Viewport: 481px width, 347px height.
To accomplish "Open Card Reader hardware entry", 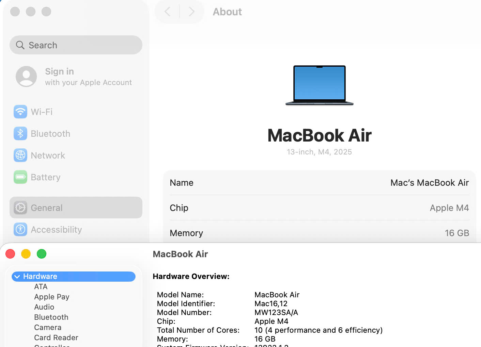I will [56, 338].
